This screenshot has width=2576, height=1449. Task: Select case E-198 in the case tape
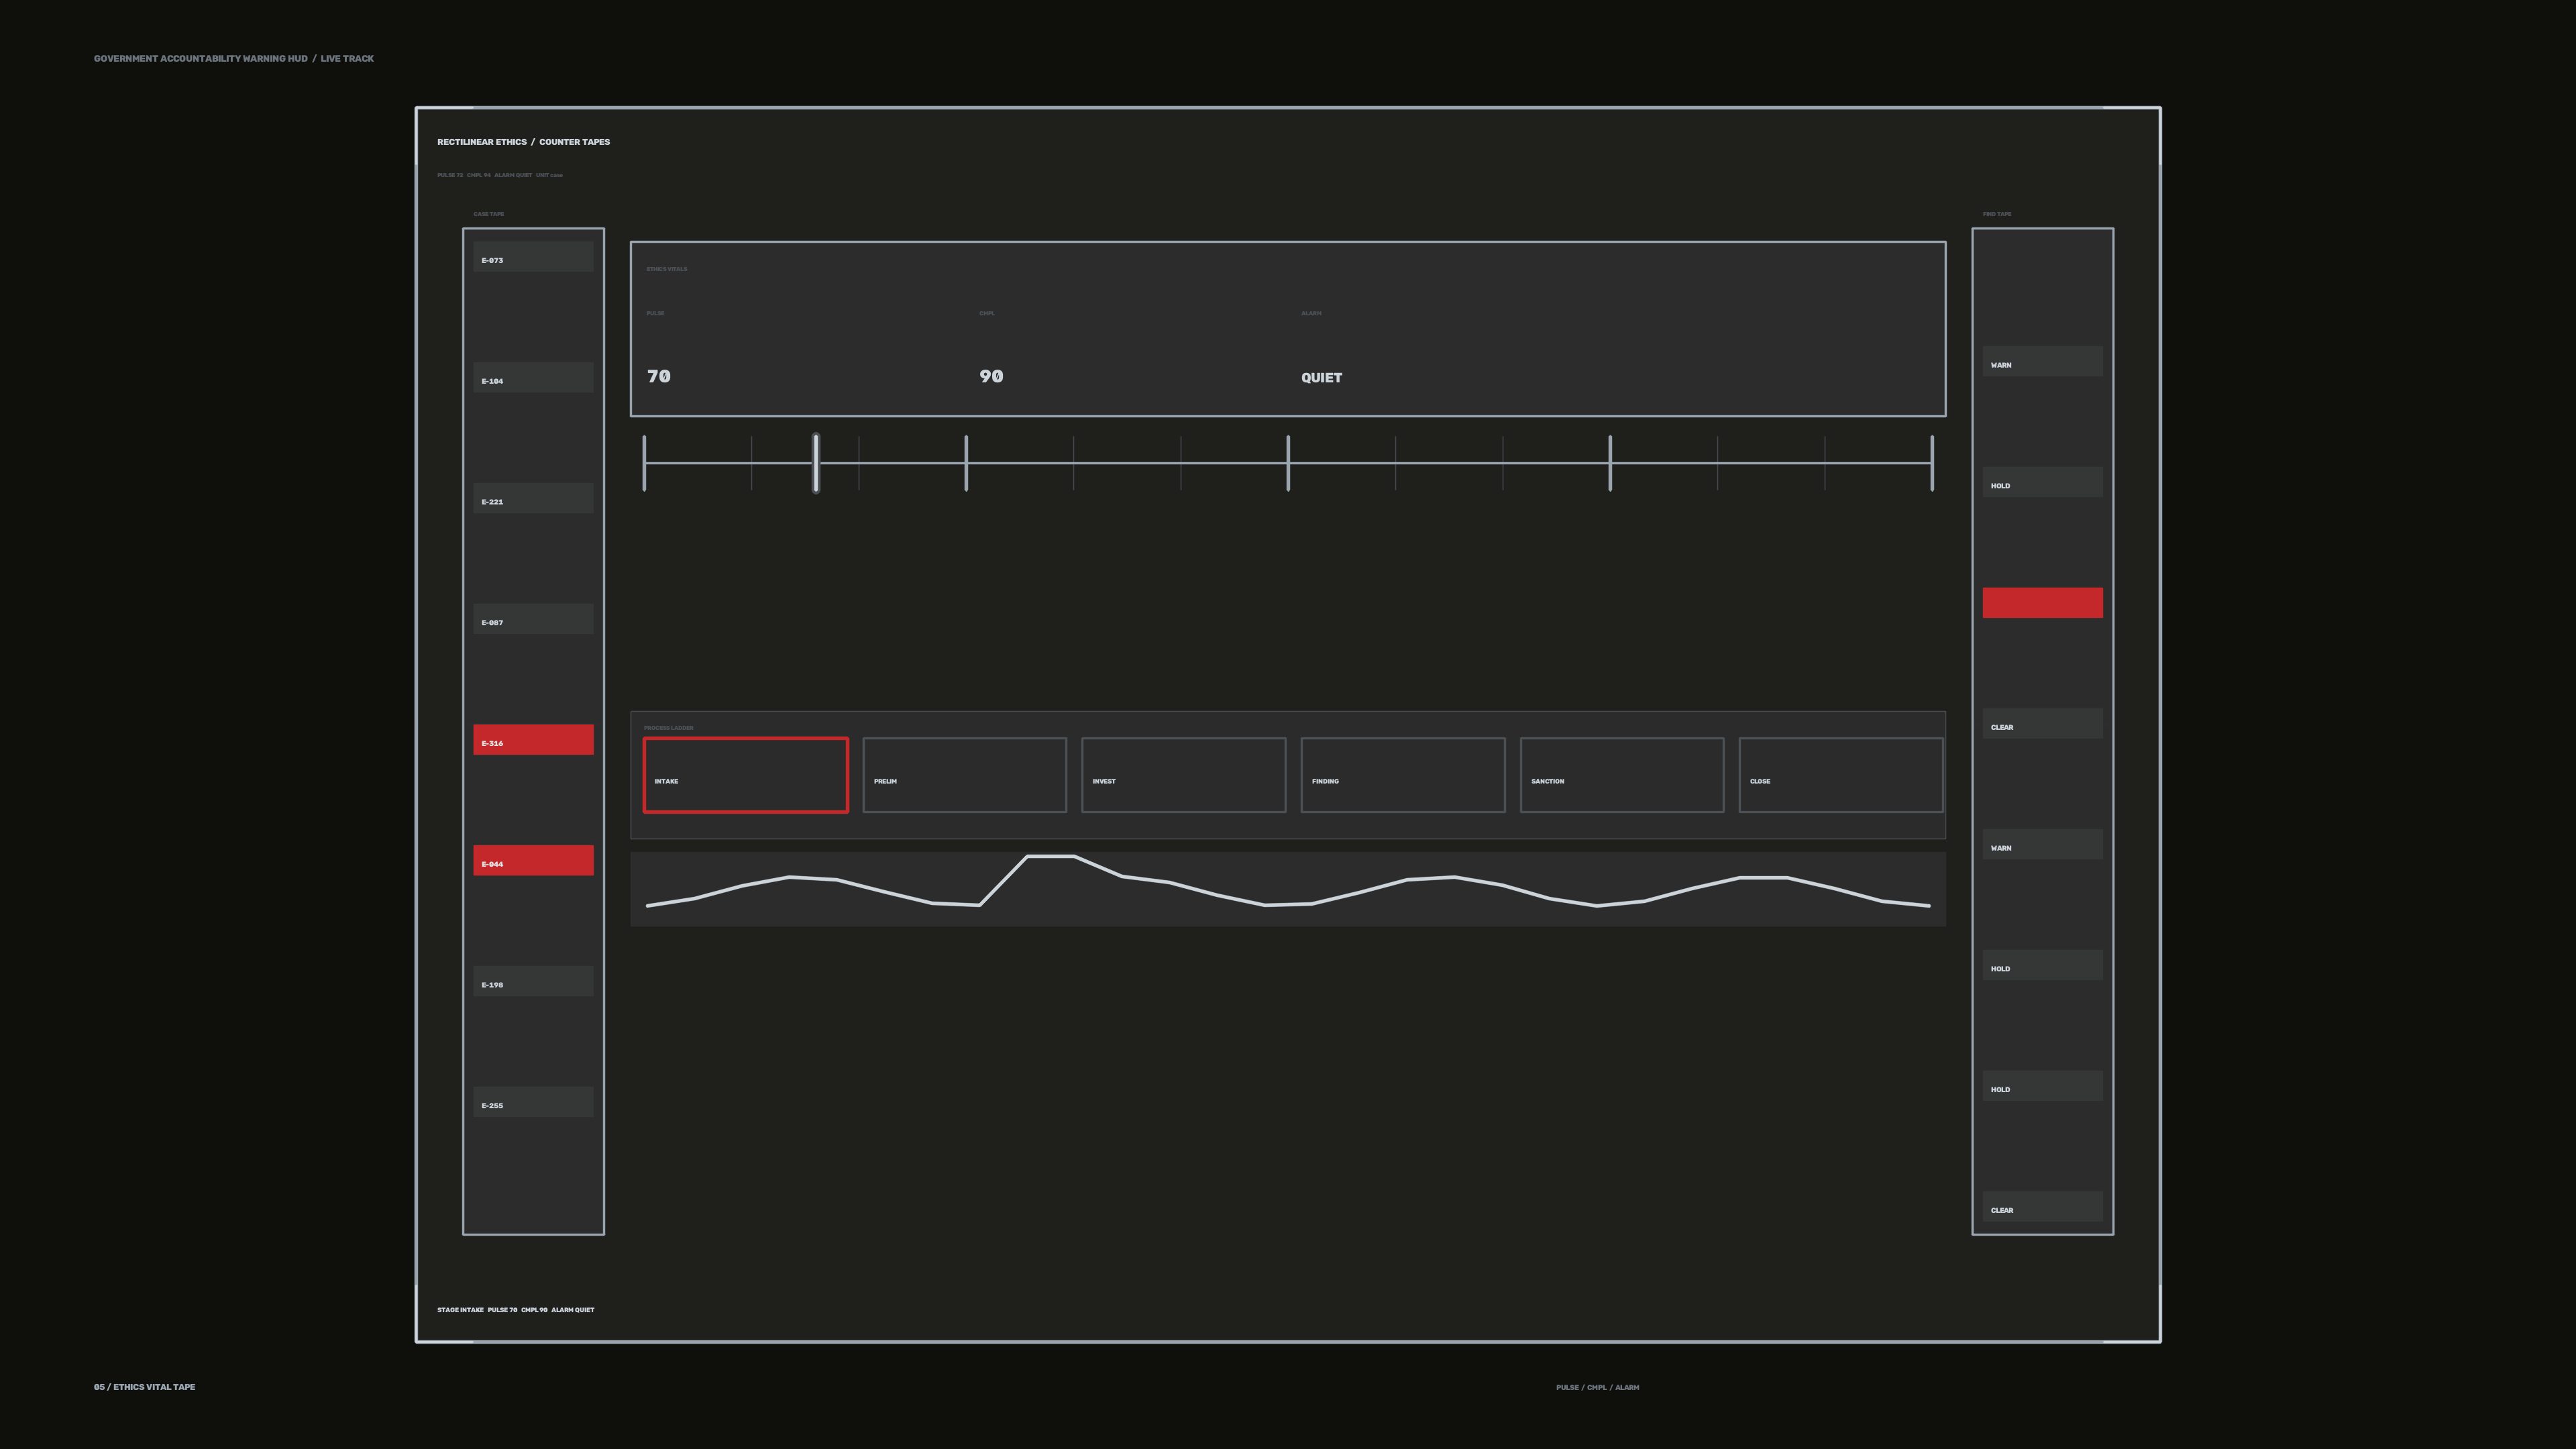pyautogui.click(x=533, y=981)
